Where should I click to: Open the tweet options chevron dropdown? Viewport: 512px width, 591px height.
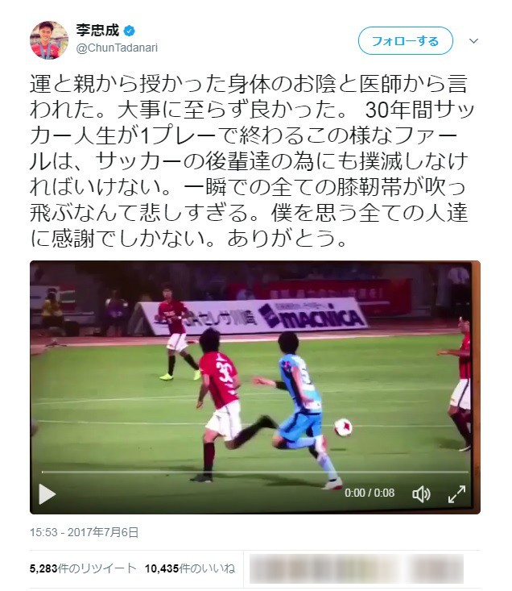[x=473, y=40]
